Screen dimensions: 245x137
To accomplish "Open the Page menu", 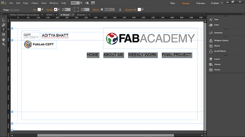I will click(26, 3).
